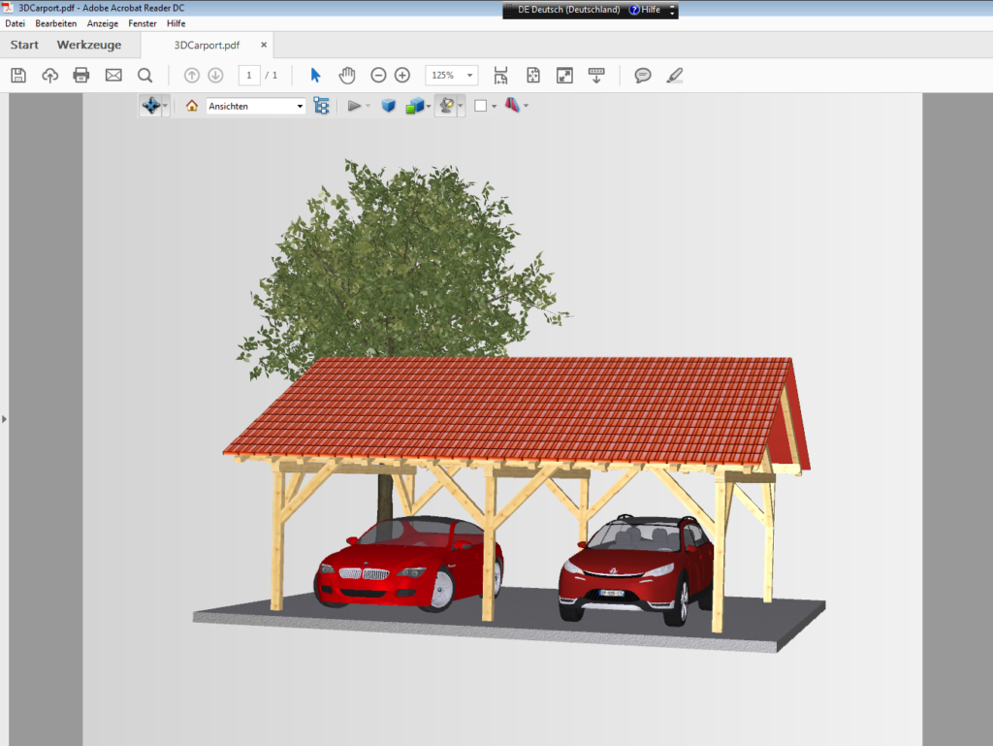The width and height of the screenshot is (993, 746).
Task: Toggle the sticky note comment tool
Action: 642,75
